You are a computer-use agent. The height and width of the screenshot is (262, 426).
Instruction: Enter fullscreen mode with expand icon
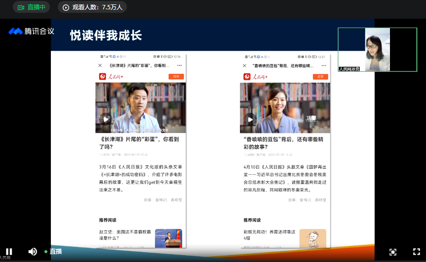tap(417, 252)
